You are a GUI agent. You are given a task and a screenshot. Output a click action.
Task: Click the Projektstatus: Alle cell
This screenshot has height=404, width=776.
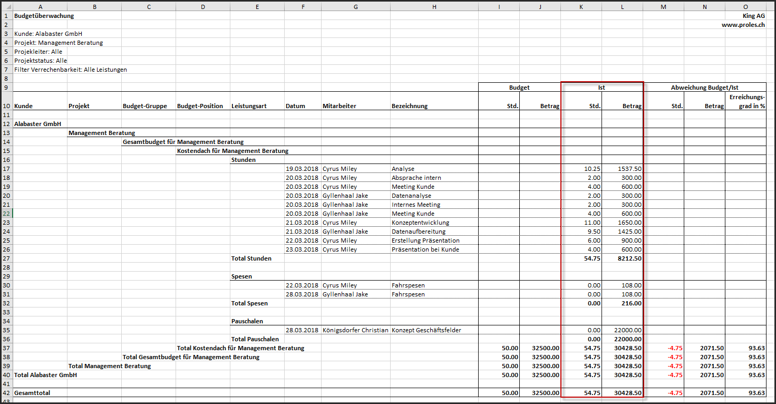[x=41, y=61]
